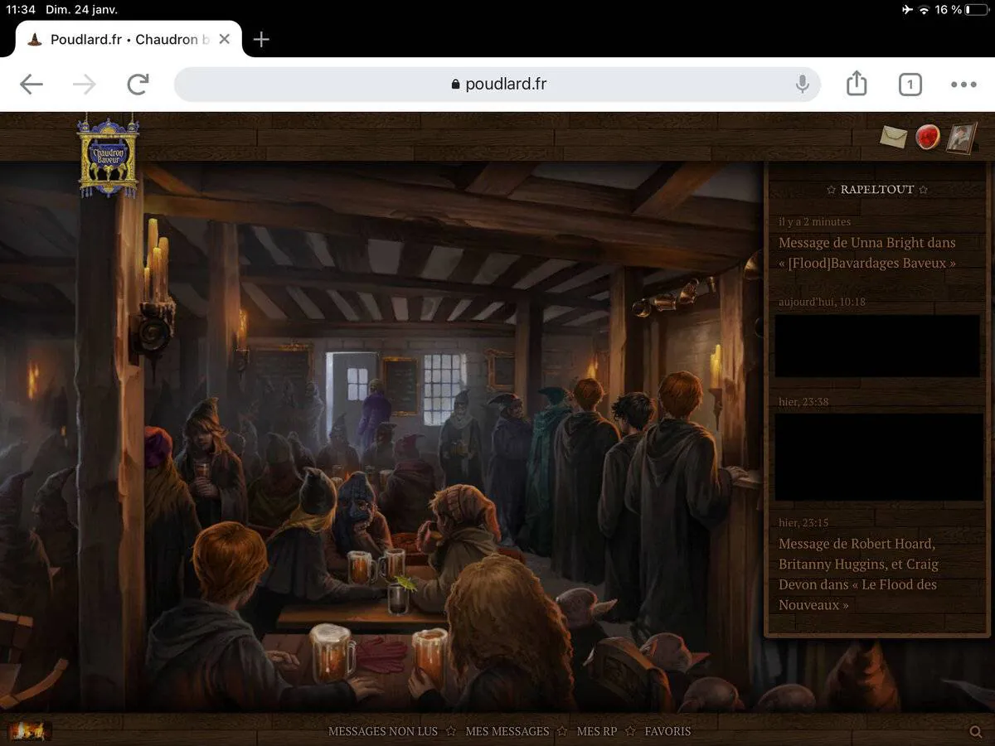Open FAVORIS
995x746 pixels.
667,731
